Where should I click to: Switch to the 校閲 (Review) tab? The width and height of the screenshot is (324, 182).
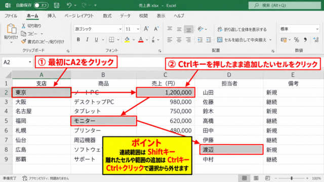point(143,16)
